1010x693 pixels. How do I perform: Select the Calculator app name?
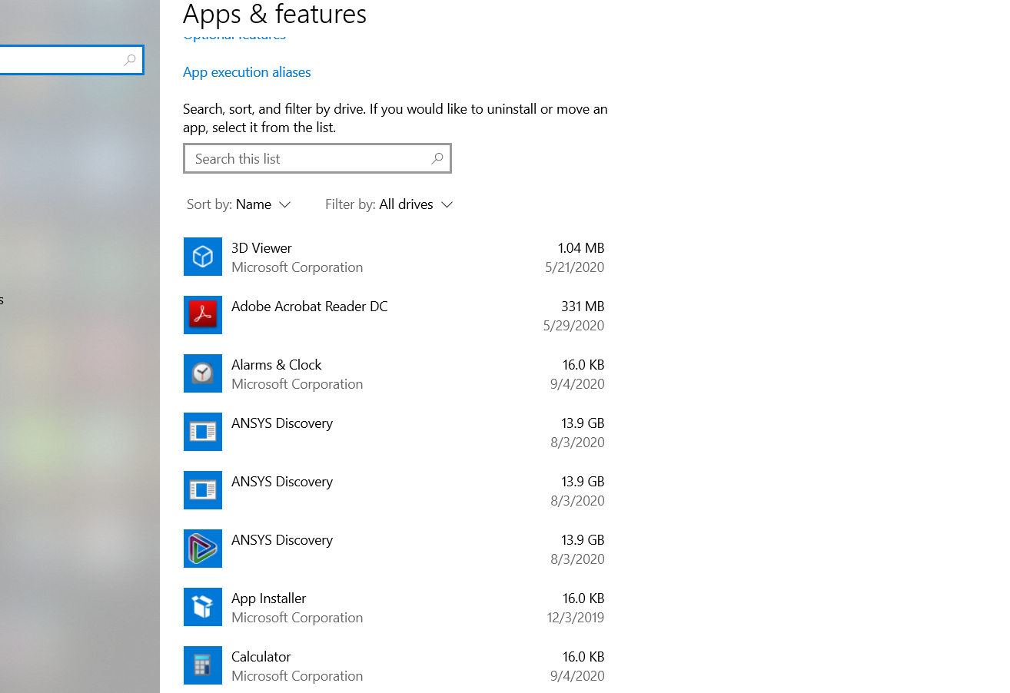(261, 657)
